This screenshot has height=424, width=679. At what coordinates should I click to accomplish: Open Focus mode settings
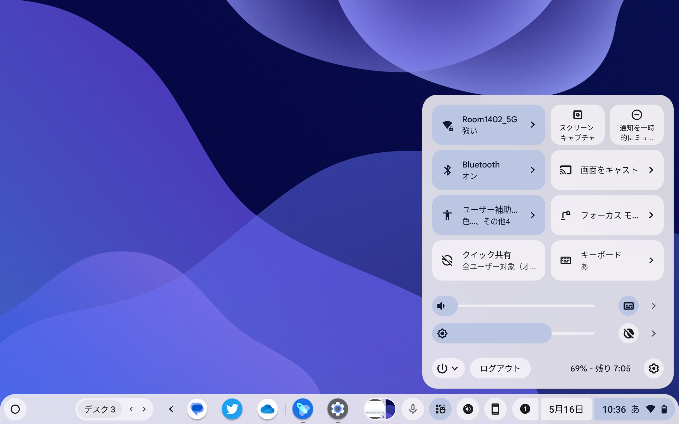click(607, 215)
